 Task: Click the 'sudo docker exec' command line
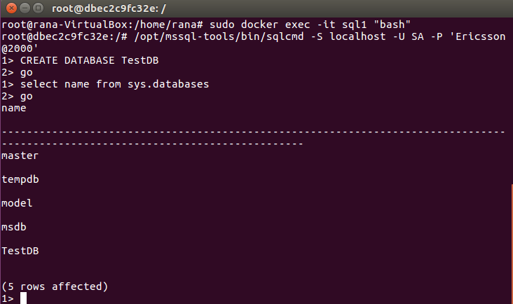click(206, 25)
